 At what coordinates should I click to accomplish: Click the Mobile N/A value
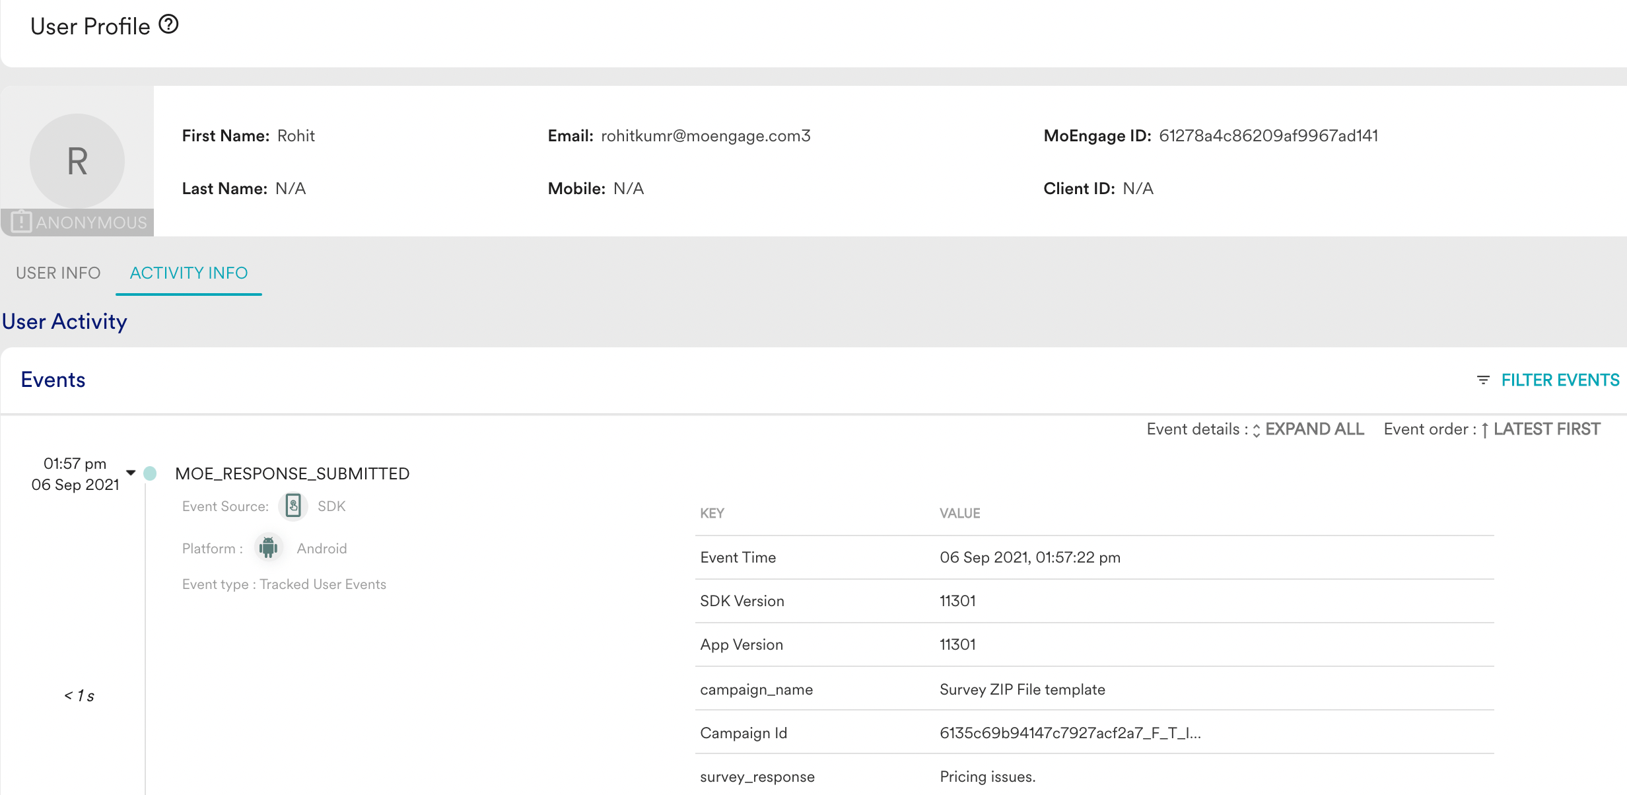(x=628, y=189)
